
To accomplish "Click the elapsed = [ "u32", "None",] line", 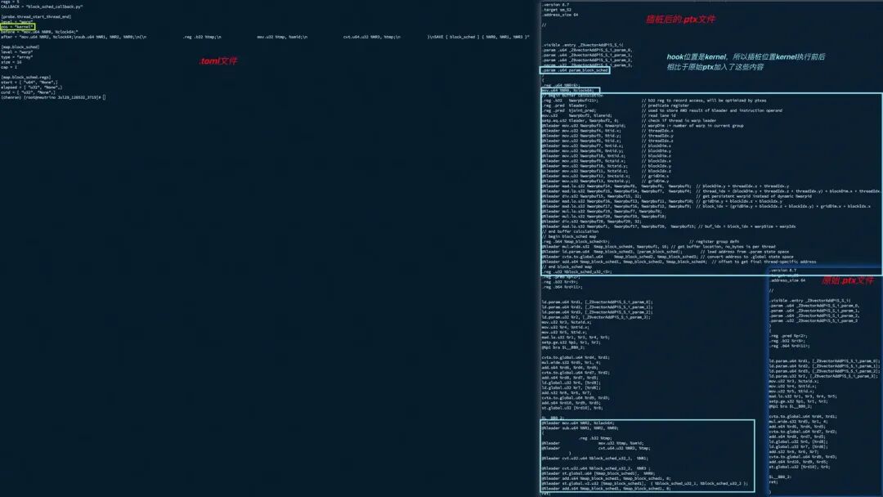I will [32, 87].
